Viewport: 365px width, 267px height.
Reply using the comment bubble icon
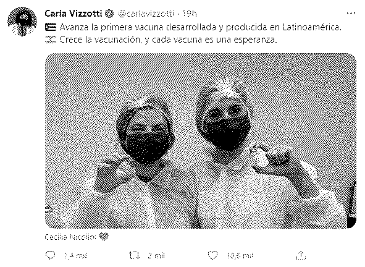pos(50,255)
